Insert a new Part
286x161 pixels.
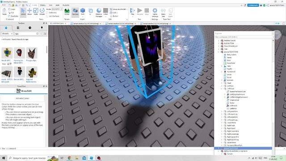pyautogui.click(x=83, y=12)
